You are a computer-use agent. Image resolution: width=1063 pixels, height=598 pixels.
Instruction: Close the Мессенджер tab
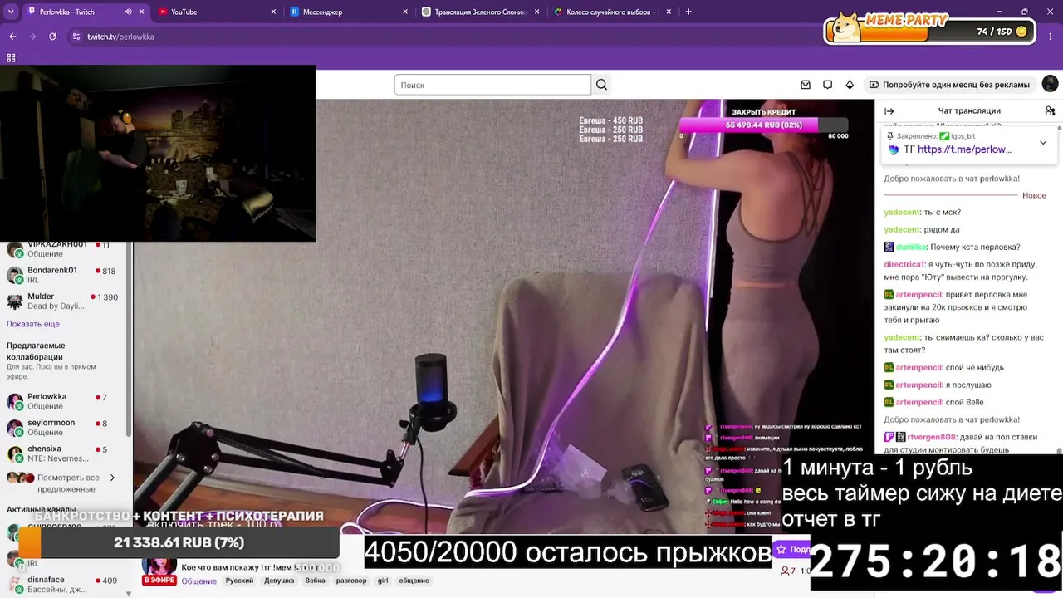(405, 12)
